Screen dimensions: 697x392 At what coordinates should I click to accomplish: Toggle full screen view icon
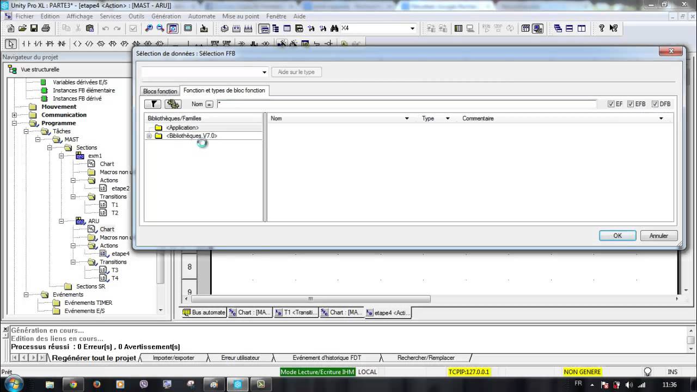pos(188,28)
